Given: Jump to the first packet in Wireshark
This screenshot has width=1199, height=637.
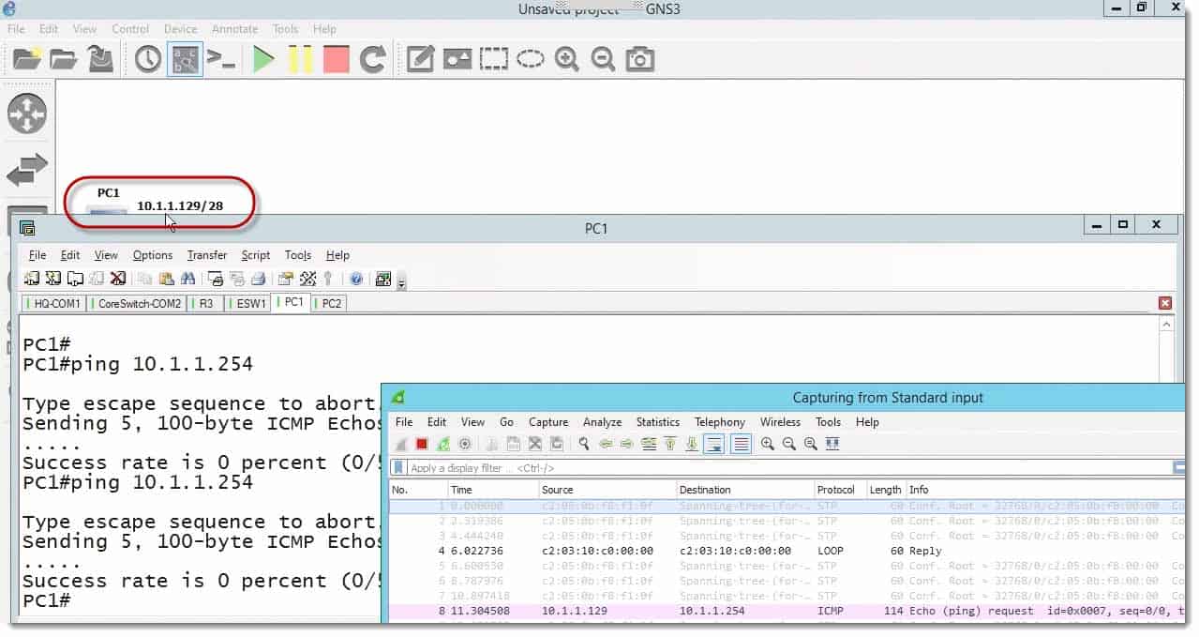Looking at the screenshot, I should point(670,445).
